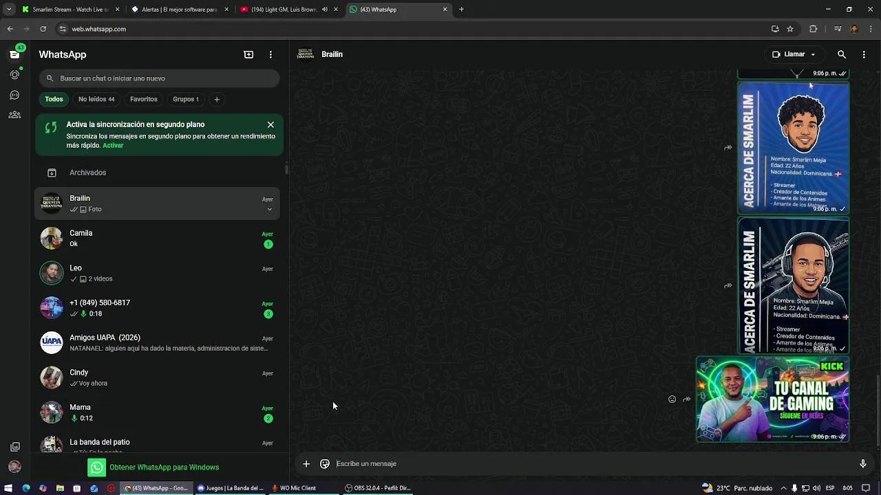
Task: Click the chat search input field
Action: coord(159,78)
